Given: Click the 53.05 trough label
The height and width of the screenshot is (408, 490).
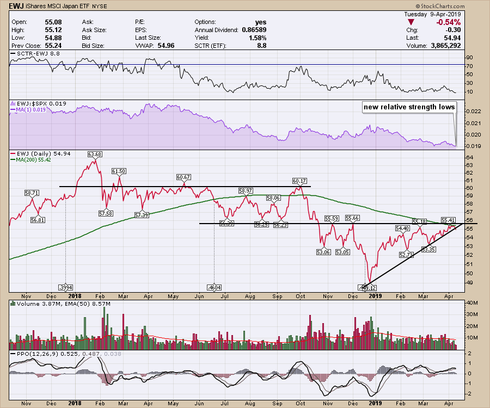Looking at the screenshot, I should [x=342, y=252].
